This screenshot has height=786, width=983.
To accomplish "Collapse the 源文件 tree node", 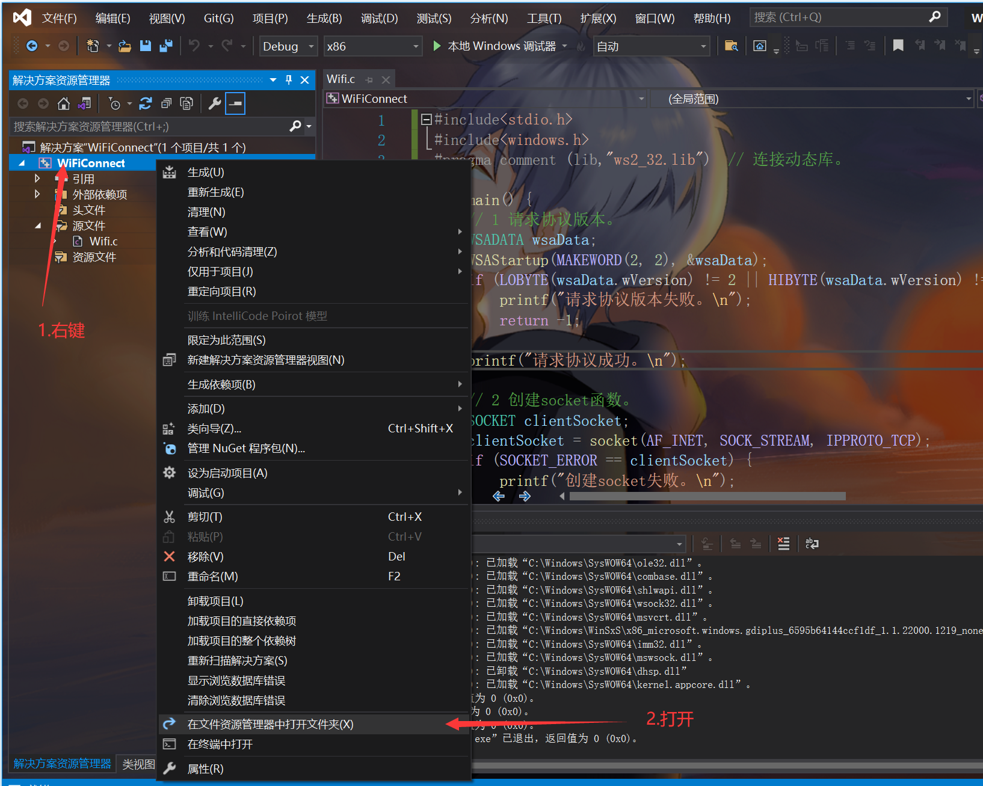I will tap(38, 226).
